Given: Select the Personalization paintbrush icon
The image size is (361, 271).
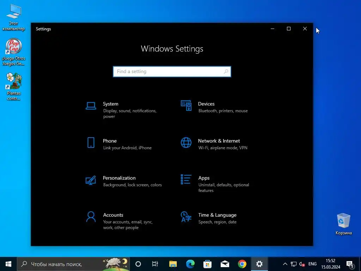Looking at the screenshot, I should [x=91, y=180].
